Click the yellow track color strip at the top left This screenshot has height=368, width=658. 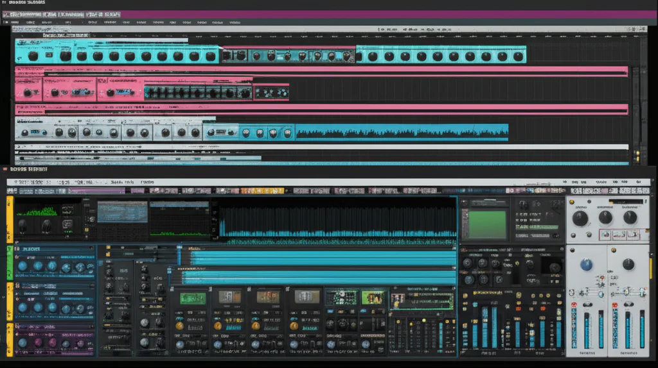coord(10,219)
